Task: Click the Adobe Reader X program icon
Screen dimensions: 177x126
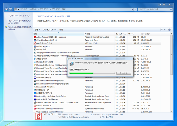Action: pos(35,37)
